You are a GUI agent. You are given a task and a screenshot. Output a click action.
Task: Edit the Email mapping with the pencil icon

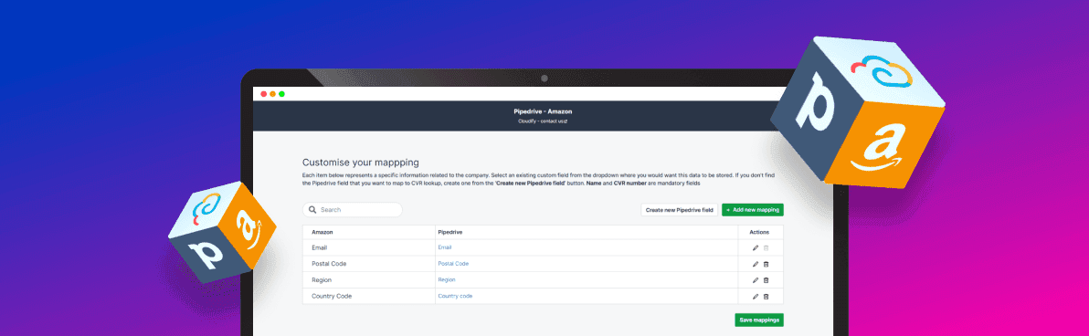pyautogui.click(x=756, y=247)
